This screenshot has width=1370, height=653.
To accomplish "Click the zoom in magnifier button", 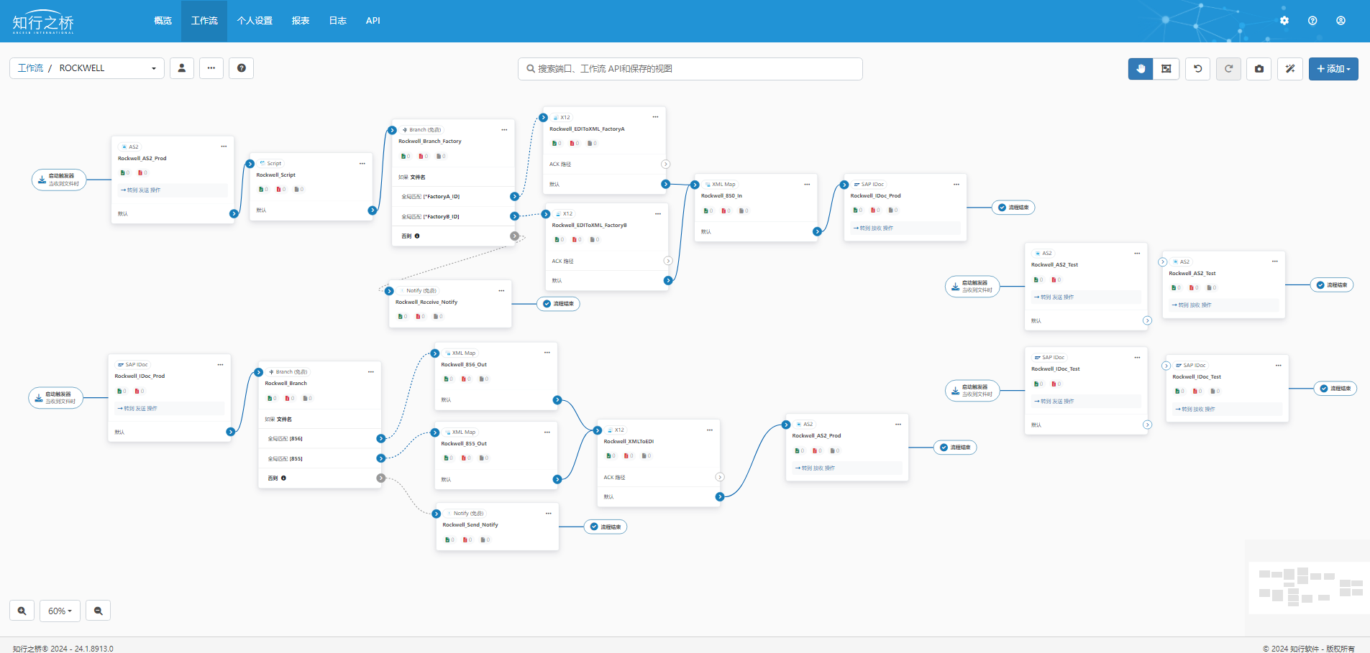I will pyautogui.click(x=22, y=611).
